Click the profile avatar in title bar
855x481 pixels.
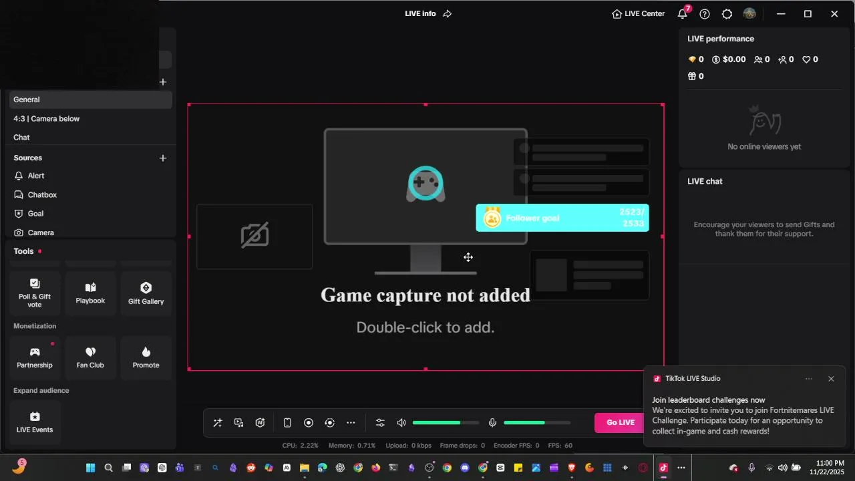click(x=749, y=13)
